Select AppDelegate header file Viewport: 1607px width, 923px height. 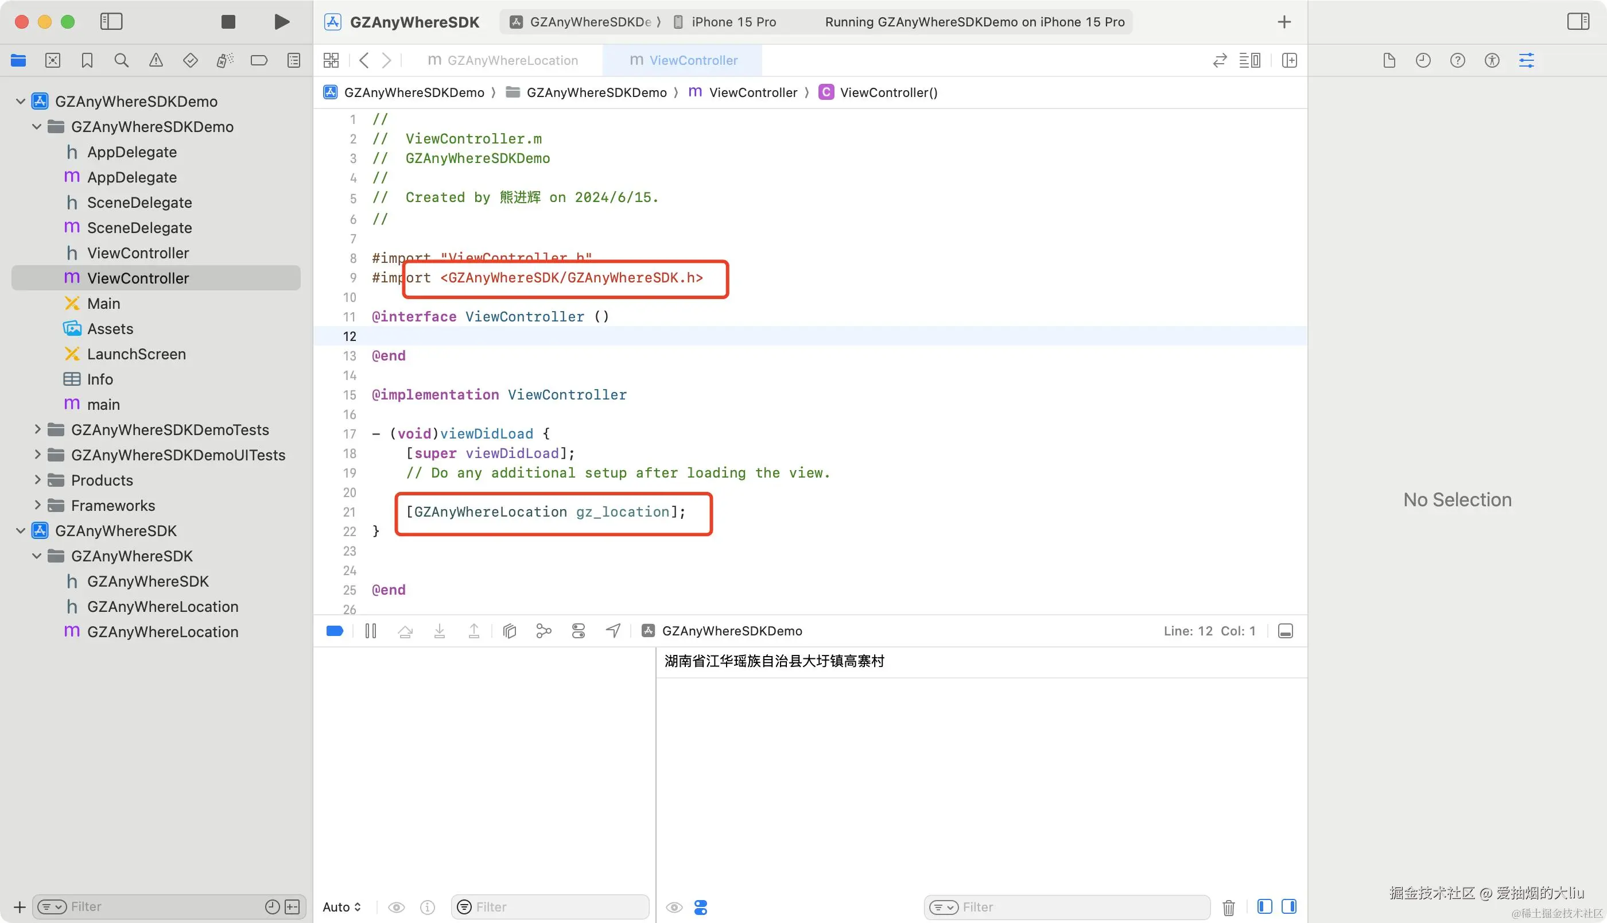coord(156,152)
